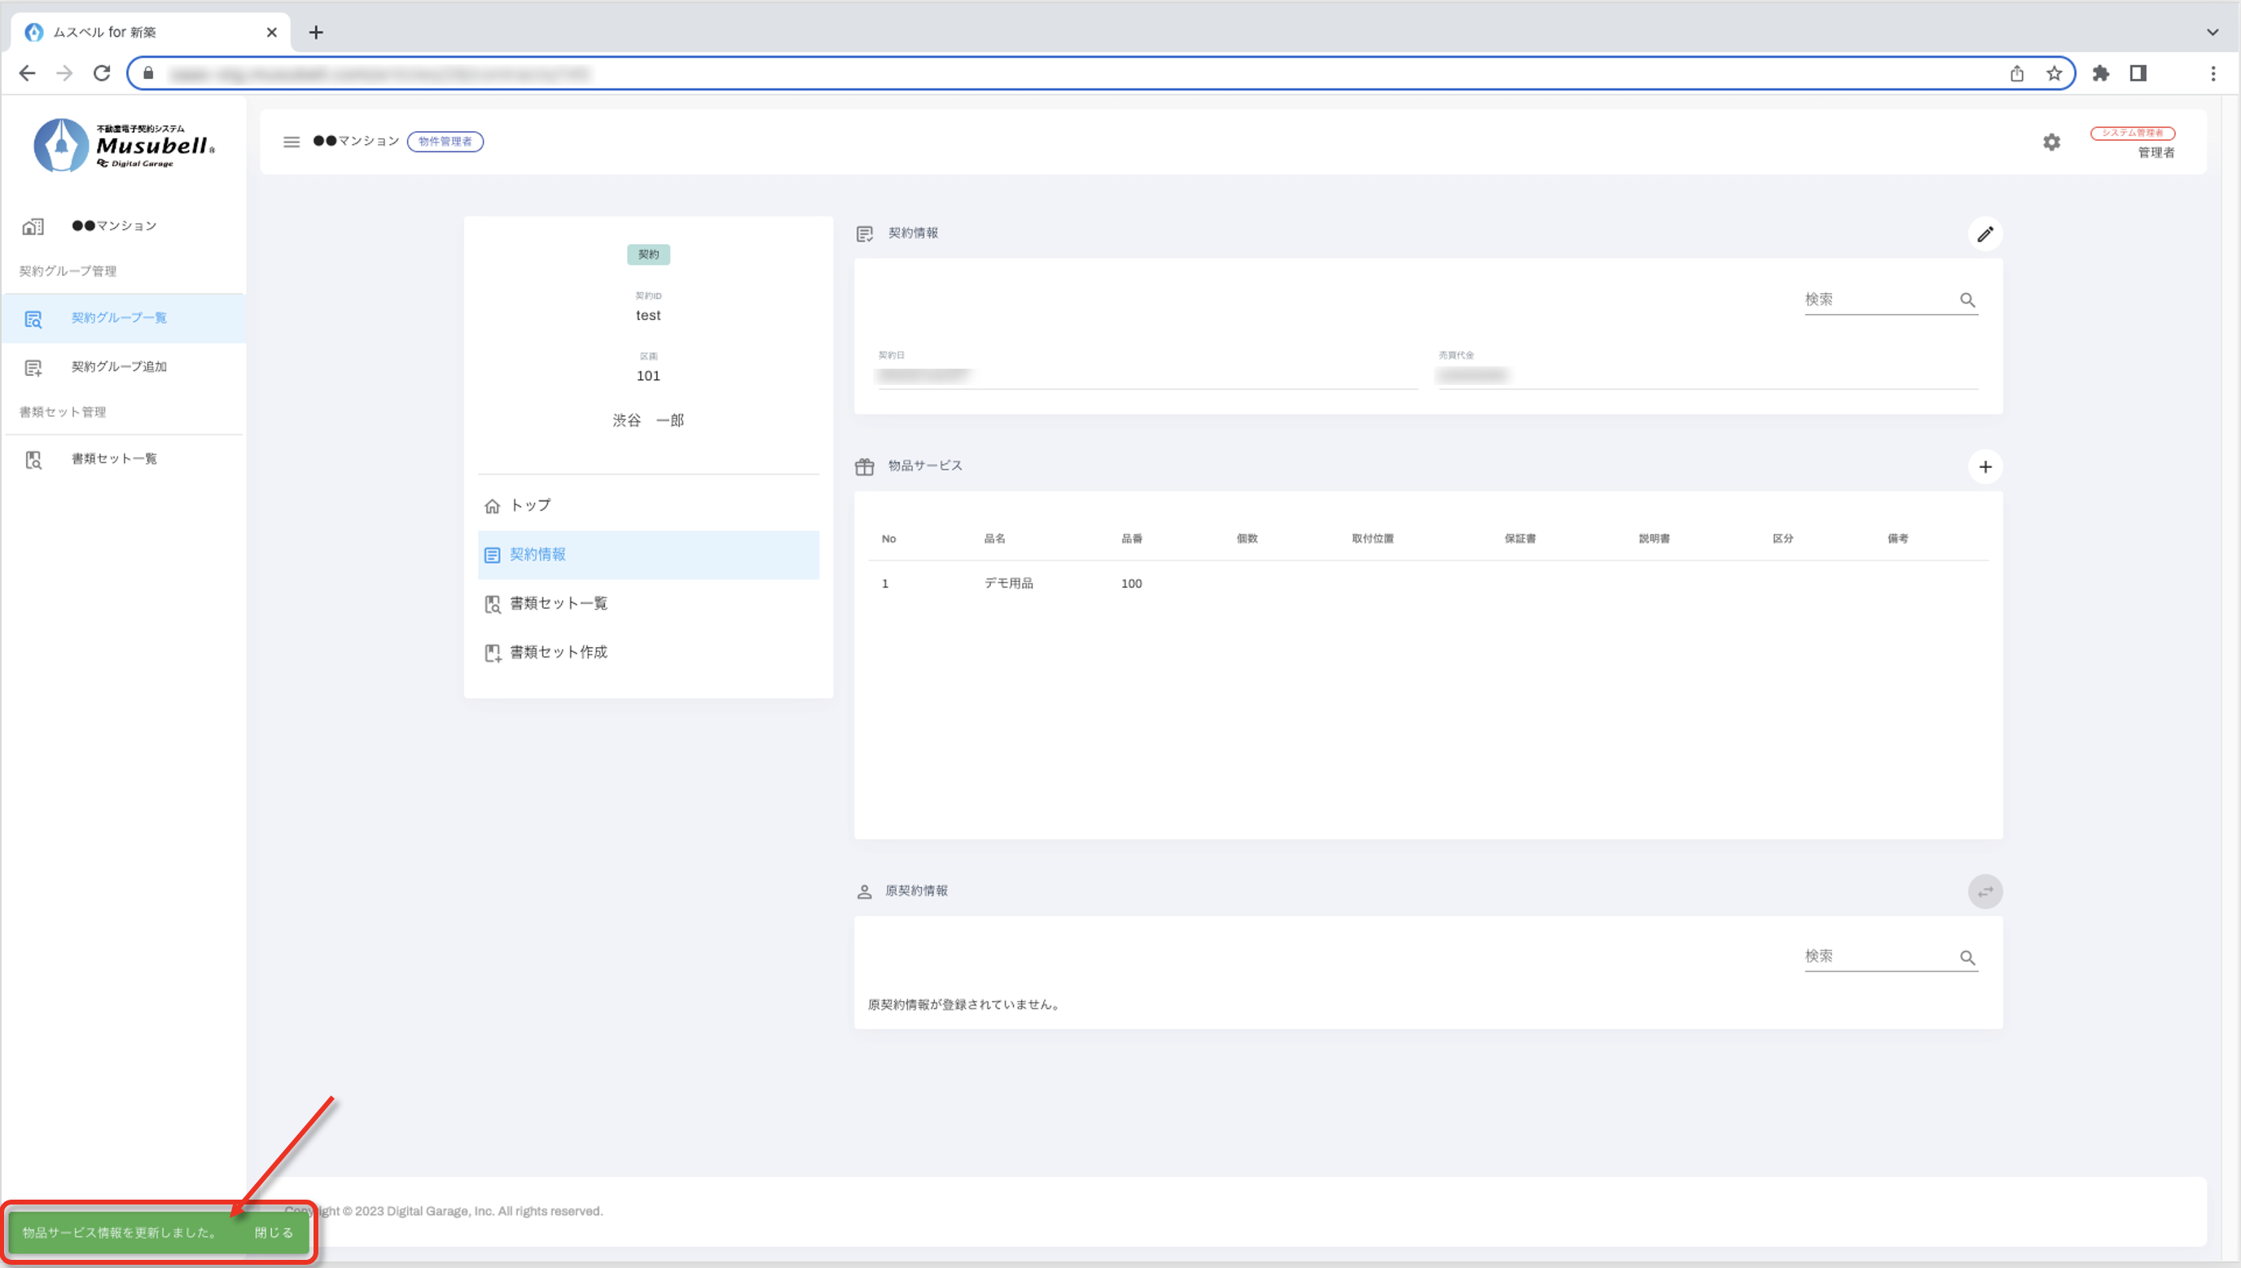Click the browser extensions puzzle icon

(2100, 74)
